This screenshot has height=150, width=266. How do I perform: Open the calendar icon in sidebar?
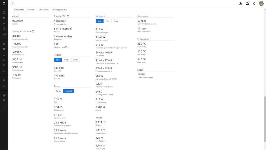point(4,29)
